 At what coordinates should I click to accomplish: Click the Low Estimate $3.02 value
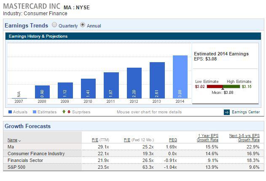click(x=200, y=87)
